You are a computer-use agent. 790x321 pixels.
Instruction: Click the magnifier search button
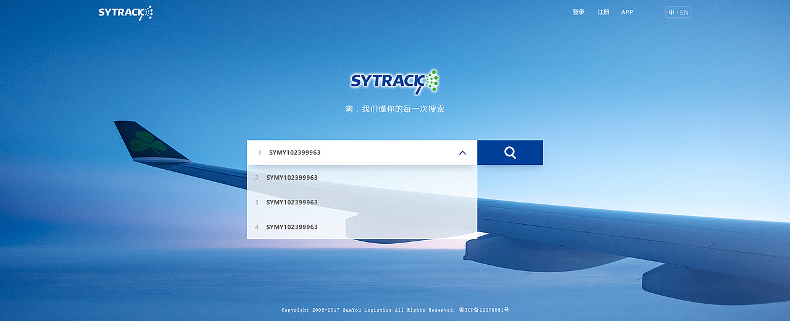pyautogui.click(x=510, y=152)
